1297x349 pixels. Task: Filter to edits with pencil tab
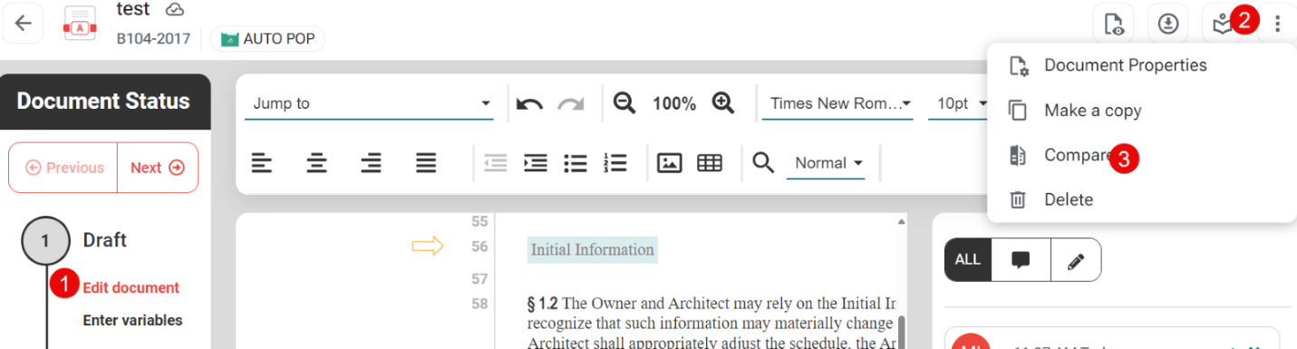tap(1076, 260)
